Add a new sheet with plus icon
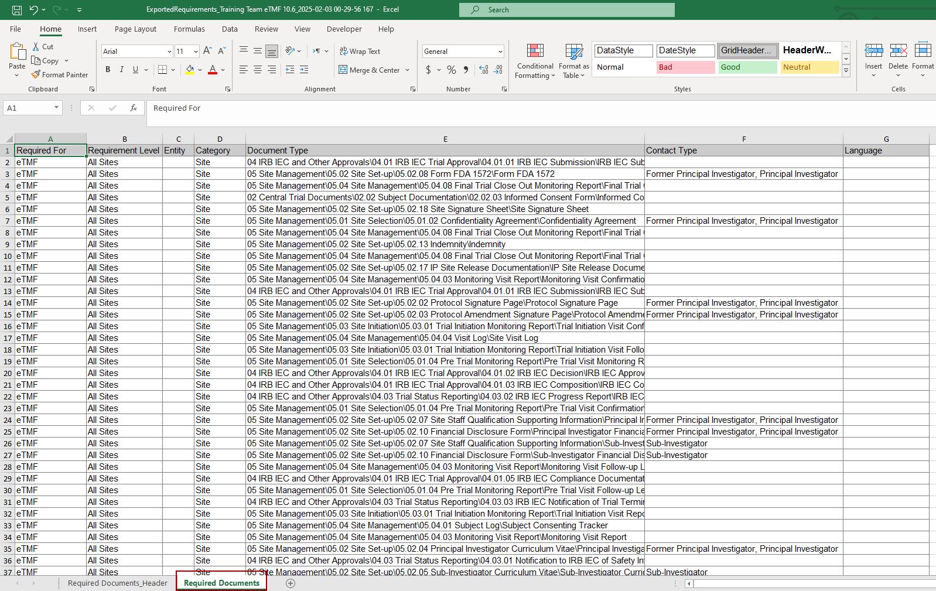 pos(291,583)
